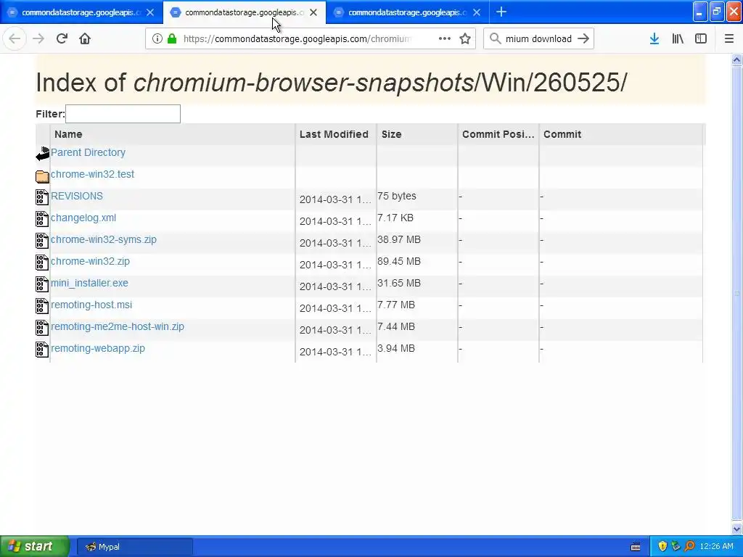Open the home page
The height and width of the screenshot is (557, 743).
85,38
